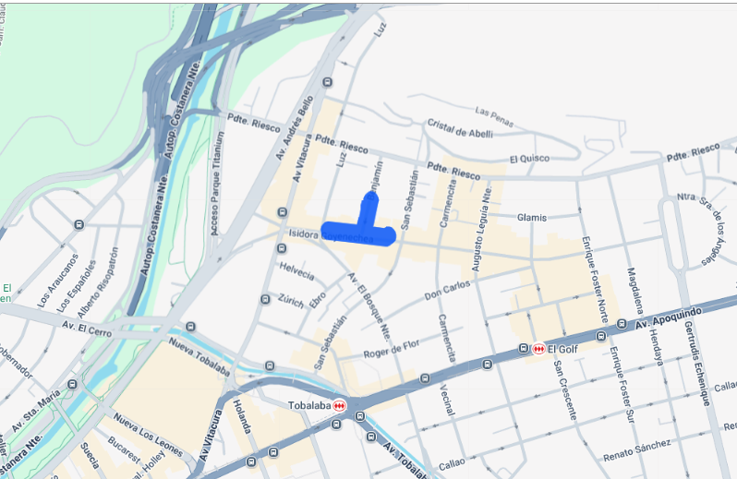
Task: Select the bus stop icon beside Zúrich street
Action: [265, 299]
